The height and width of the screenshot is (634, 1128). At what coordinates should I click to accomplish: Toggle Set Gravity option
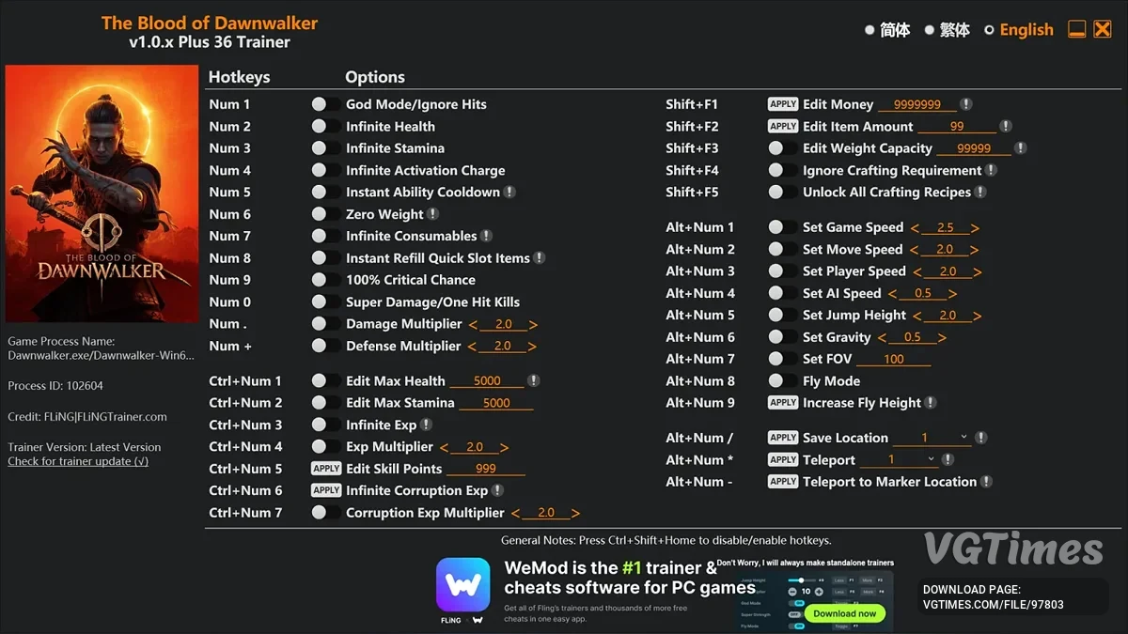pyautogui.click(x=782, y=336)
